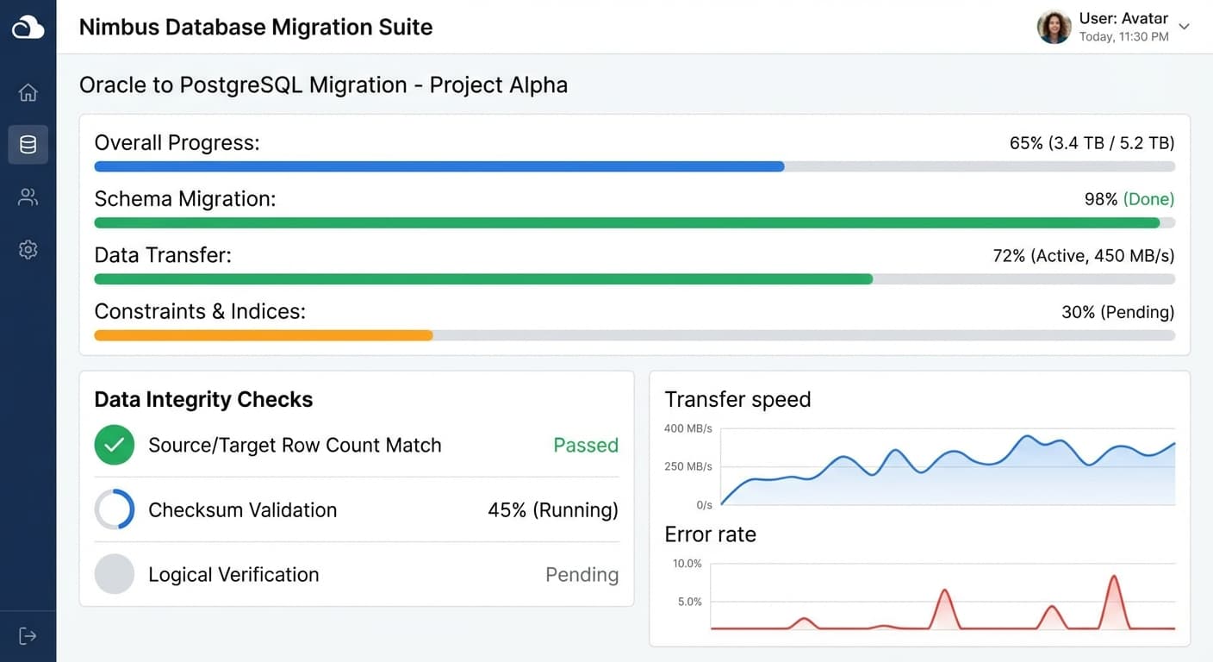
Task: Click the "Passed" status label
Action: click(x=586, y=445)
